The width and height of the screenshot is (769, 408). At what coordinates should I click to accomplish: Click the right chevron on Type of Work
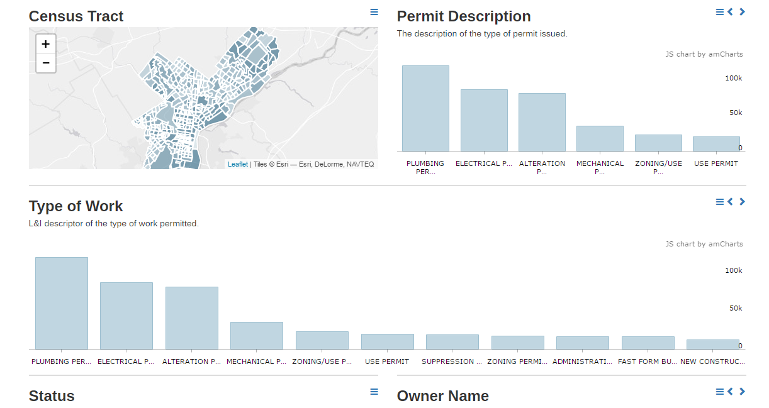point(742,202)
